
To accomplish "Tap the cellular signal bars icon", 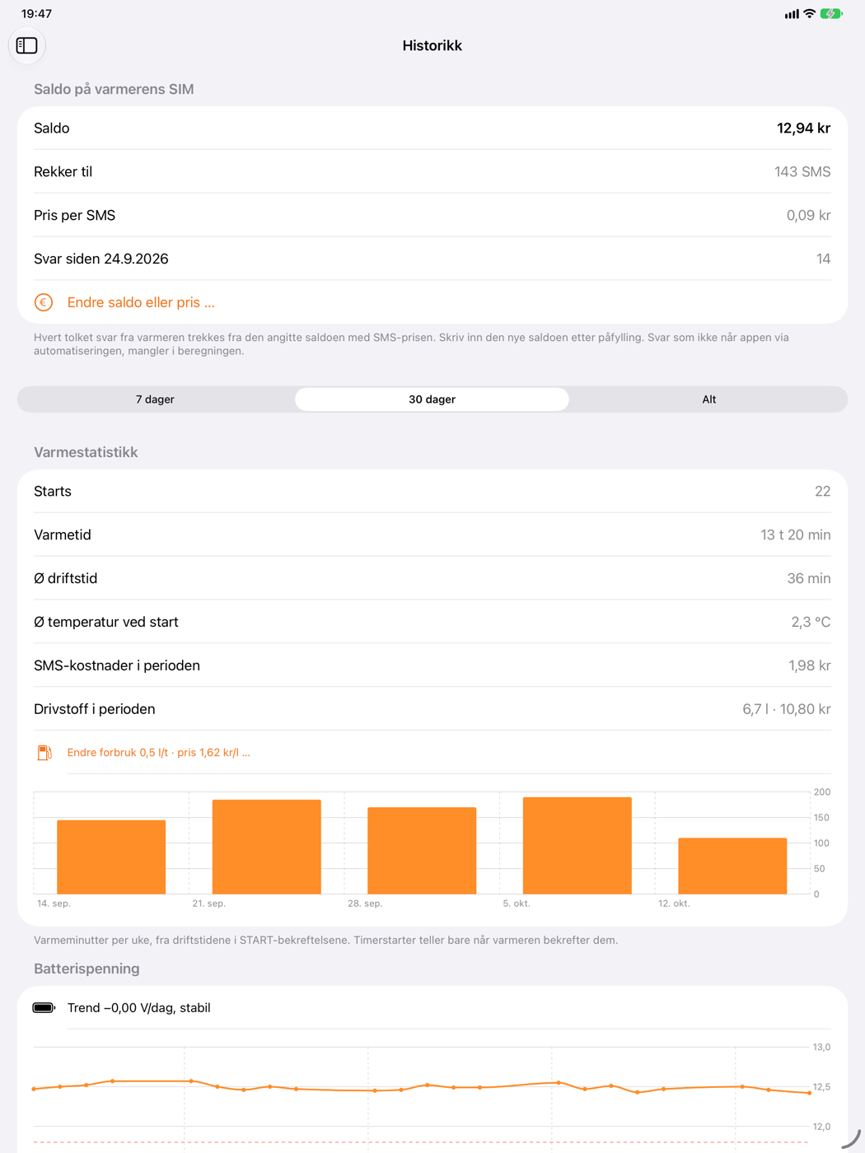I will click(x=792, y=13).
